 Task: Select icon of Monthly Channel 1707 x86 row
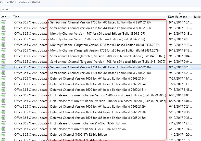[3, 39]
